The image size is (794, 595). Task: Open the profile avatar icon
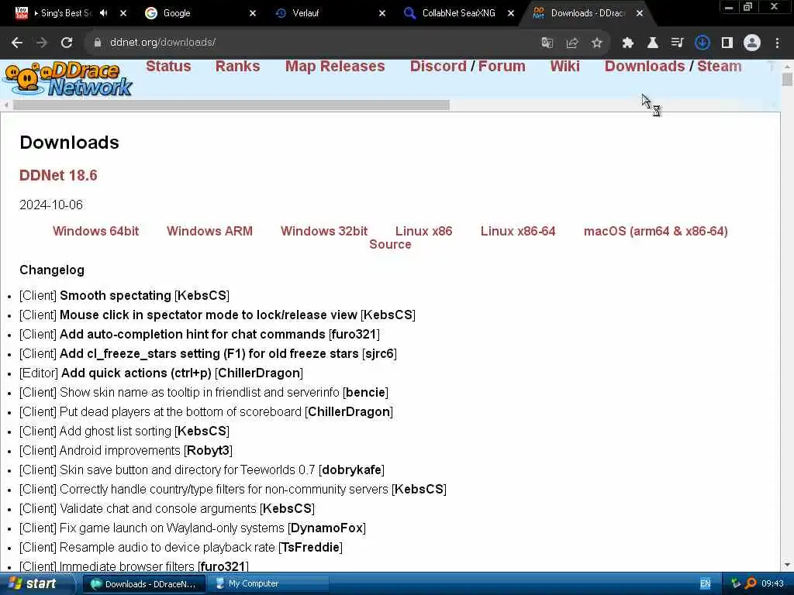(x=752, y=43)
